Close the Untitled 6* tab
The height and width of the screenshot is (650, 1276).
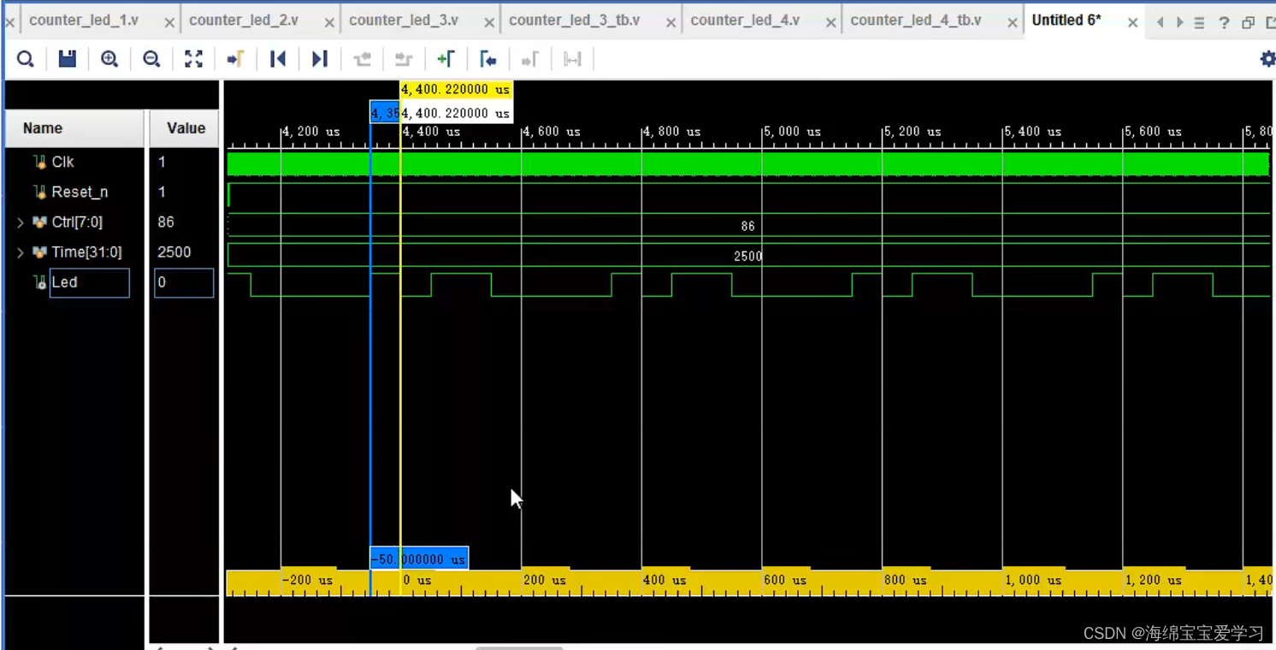click(1132, 23)
